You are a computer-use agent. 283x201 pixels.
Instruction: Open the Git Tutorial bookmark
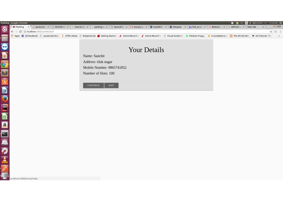[x=262, y=36]
